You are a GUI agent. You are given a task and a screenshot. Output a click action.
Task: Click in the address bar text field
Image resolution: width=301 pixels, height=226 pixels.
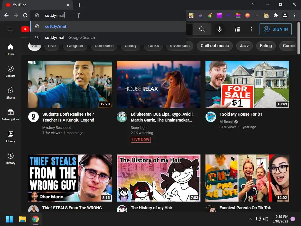point(108,15)
